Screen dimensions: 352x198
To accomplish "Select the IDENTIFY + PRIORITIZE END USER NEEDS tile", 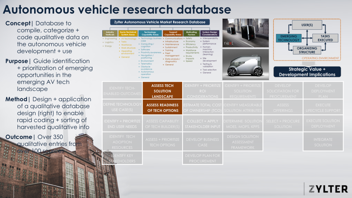I will [122, 123].
